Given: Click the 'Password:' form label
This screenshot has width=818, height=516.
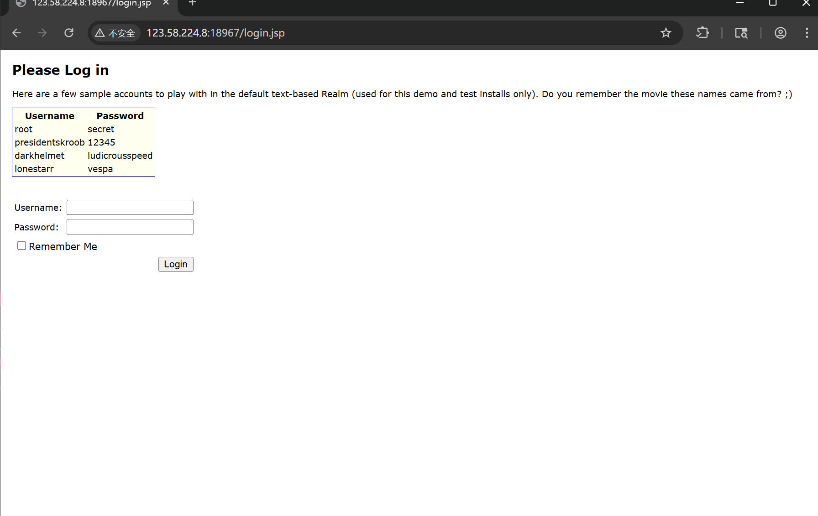Looking at the screenshot, I should (x=37, y=227).
